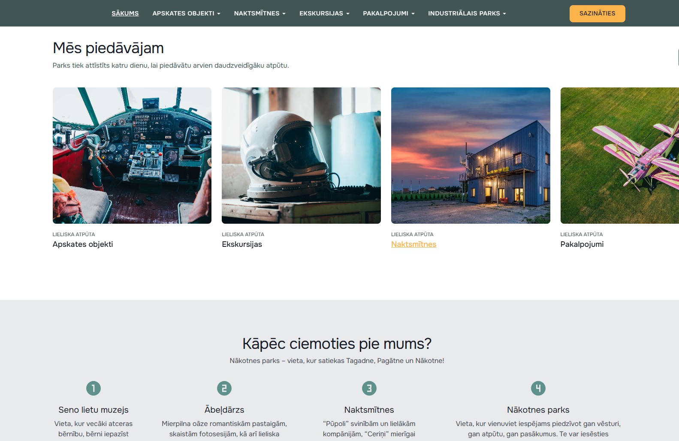This screenshot has width=679, height=441.
Task: Open the airplane cockpit photo
Action: 132,156
